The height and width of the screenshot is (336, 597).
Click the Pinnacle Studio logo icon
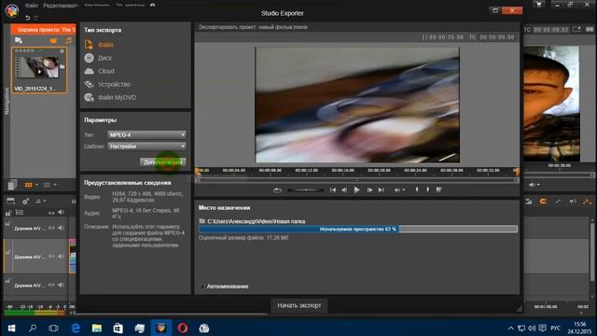tap(12, 10)
